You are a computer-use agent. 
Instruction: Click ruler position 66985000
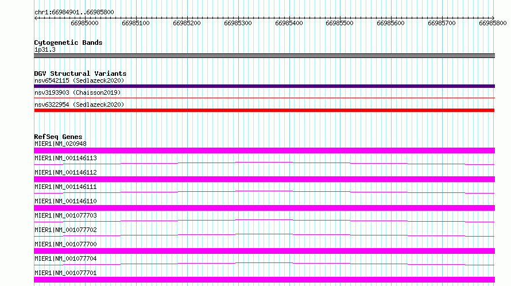click(x=84, y=23)
